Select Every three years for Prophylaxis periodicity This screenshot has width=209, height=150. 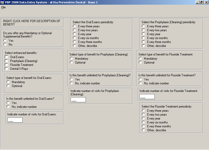point(143,26)
